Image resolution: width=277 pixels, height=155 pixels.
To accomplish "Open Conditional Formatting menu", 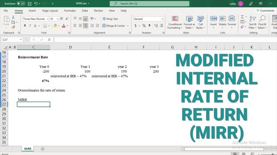I will (175, 22).
